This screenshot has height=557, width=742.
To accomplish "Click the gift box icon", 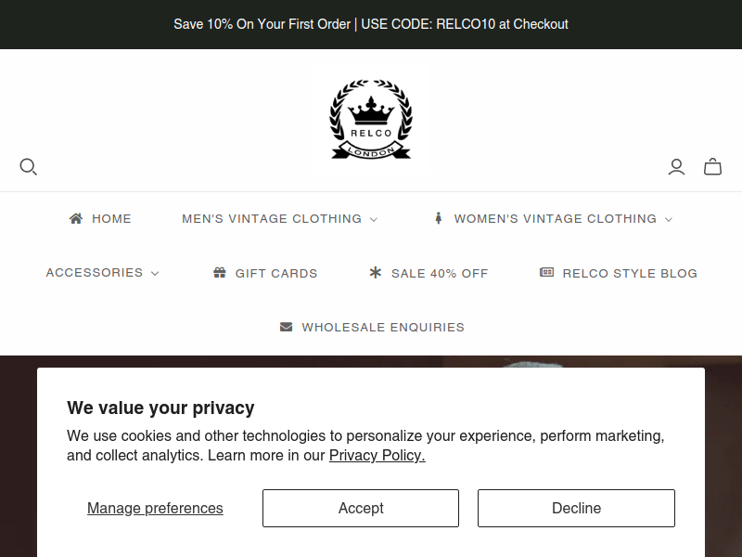I will 220,272.
